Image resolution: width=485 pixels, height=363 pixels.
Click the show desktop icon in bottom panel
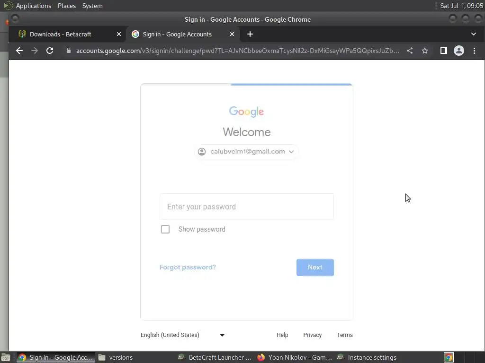6,357
